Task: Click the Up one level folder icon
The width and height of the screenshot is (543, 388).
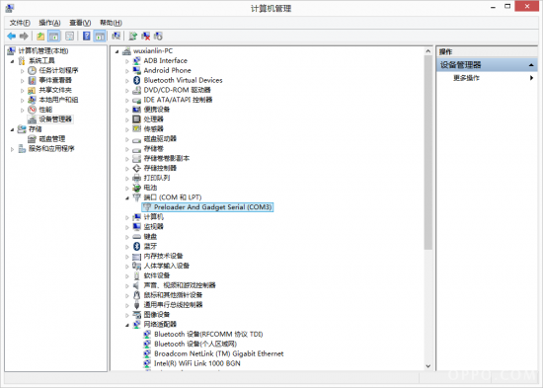Action: click(x=40, y=36)
